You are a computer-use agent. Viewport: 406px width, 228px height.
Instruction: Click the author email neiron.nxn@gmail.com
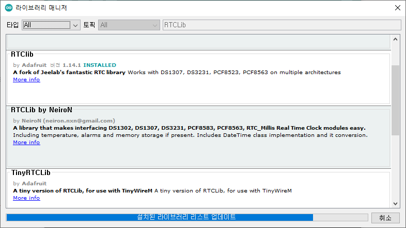[x=79, y=121]
